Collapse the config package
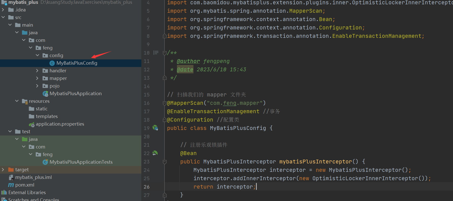Viewport: 453px width, 201px height. tap(38, 56)
